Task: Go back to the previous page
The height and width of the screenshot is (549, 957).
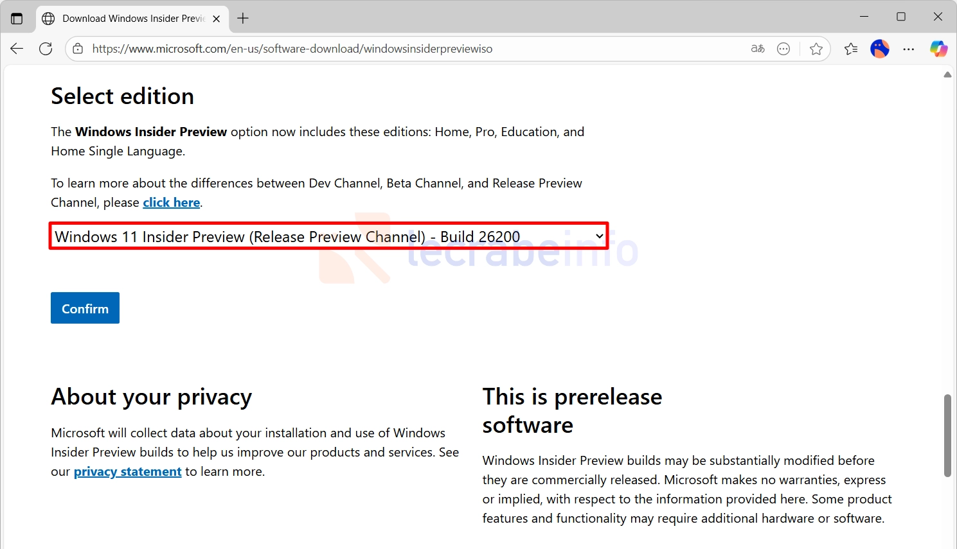Action: (x=17, y=49)
